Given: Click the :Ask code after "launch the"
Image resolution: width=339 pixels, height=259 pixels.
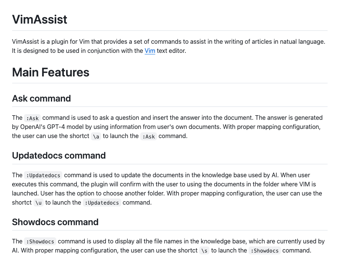Looking at the screenshot, I should pyautogui.click(x=148, y=136).
